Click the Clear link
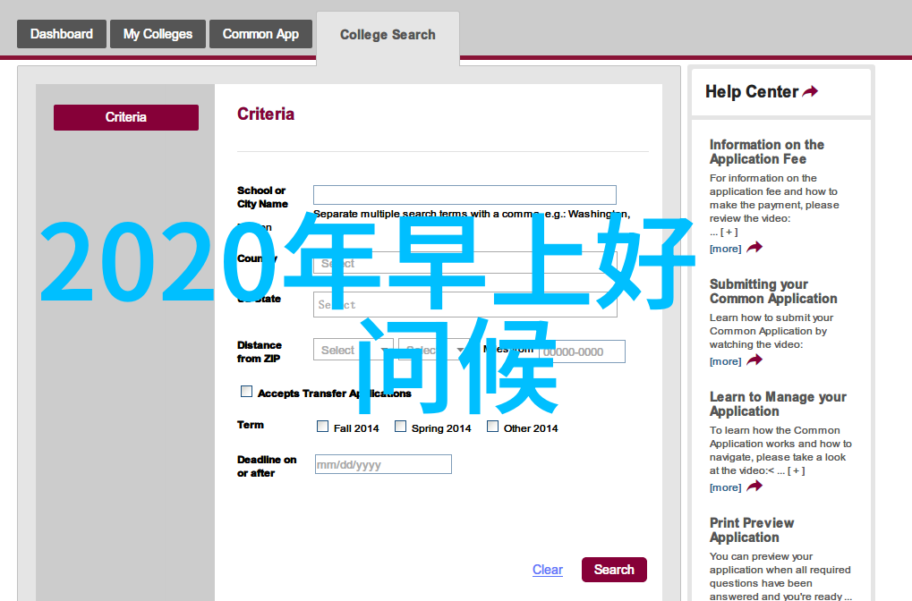The width and height of the screenshot is (912, 601). 548,570
